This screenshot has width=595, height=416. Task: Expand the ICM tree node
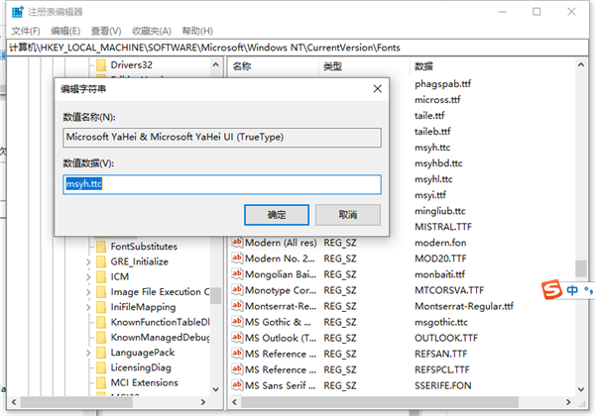[x=88, y=277]
